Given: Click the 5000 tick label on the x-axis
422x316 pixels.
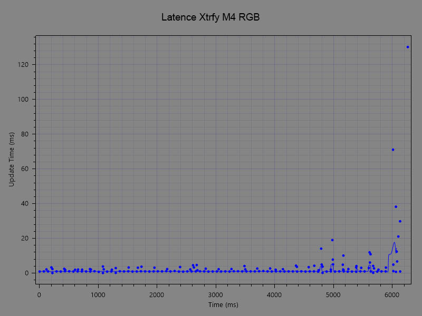Looking at the screenshot, I should coord(333,295).
